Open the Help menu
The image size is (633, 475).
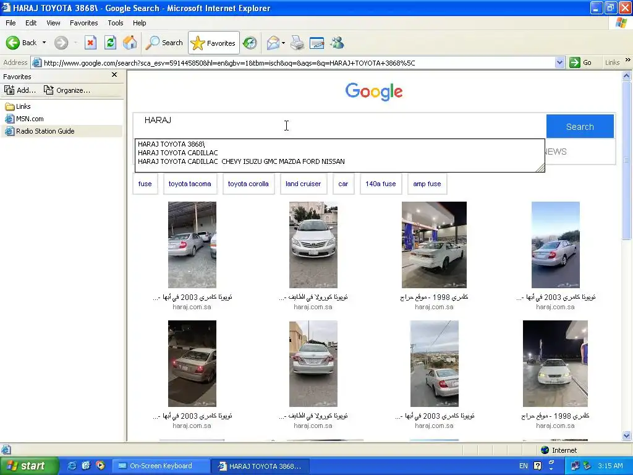click(x=140, y=23)
